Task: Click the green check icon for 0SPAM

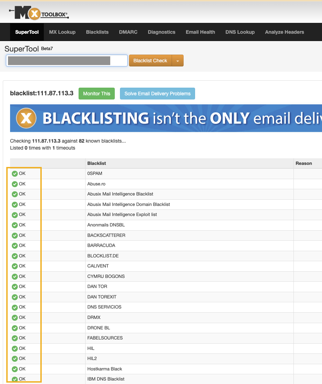Action: 15,174
